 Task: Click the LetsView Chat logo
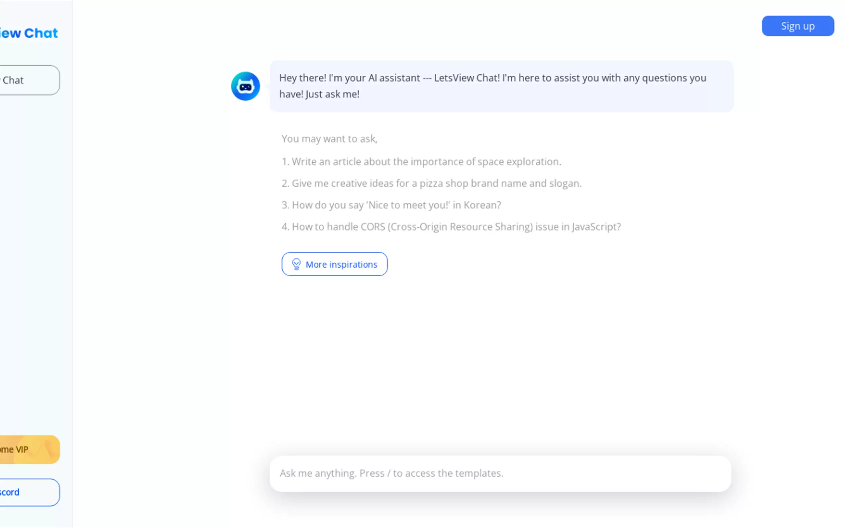(x=29, y=33)
